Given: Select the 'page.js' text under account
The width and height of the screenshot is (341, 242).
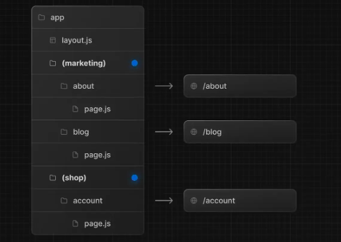Looking at the screenshot, I should tap(97, 224).
